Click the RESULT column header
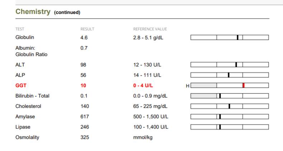The width and height of the screenshot is (283, 151). (x=87, y=29)
